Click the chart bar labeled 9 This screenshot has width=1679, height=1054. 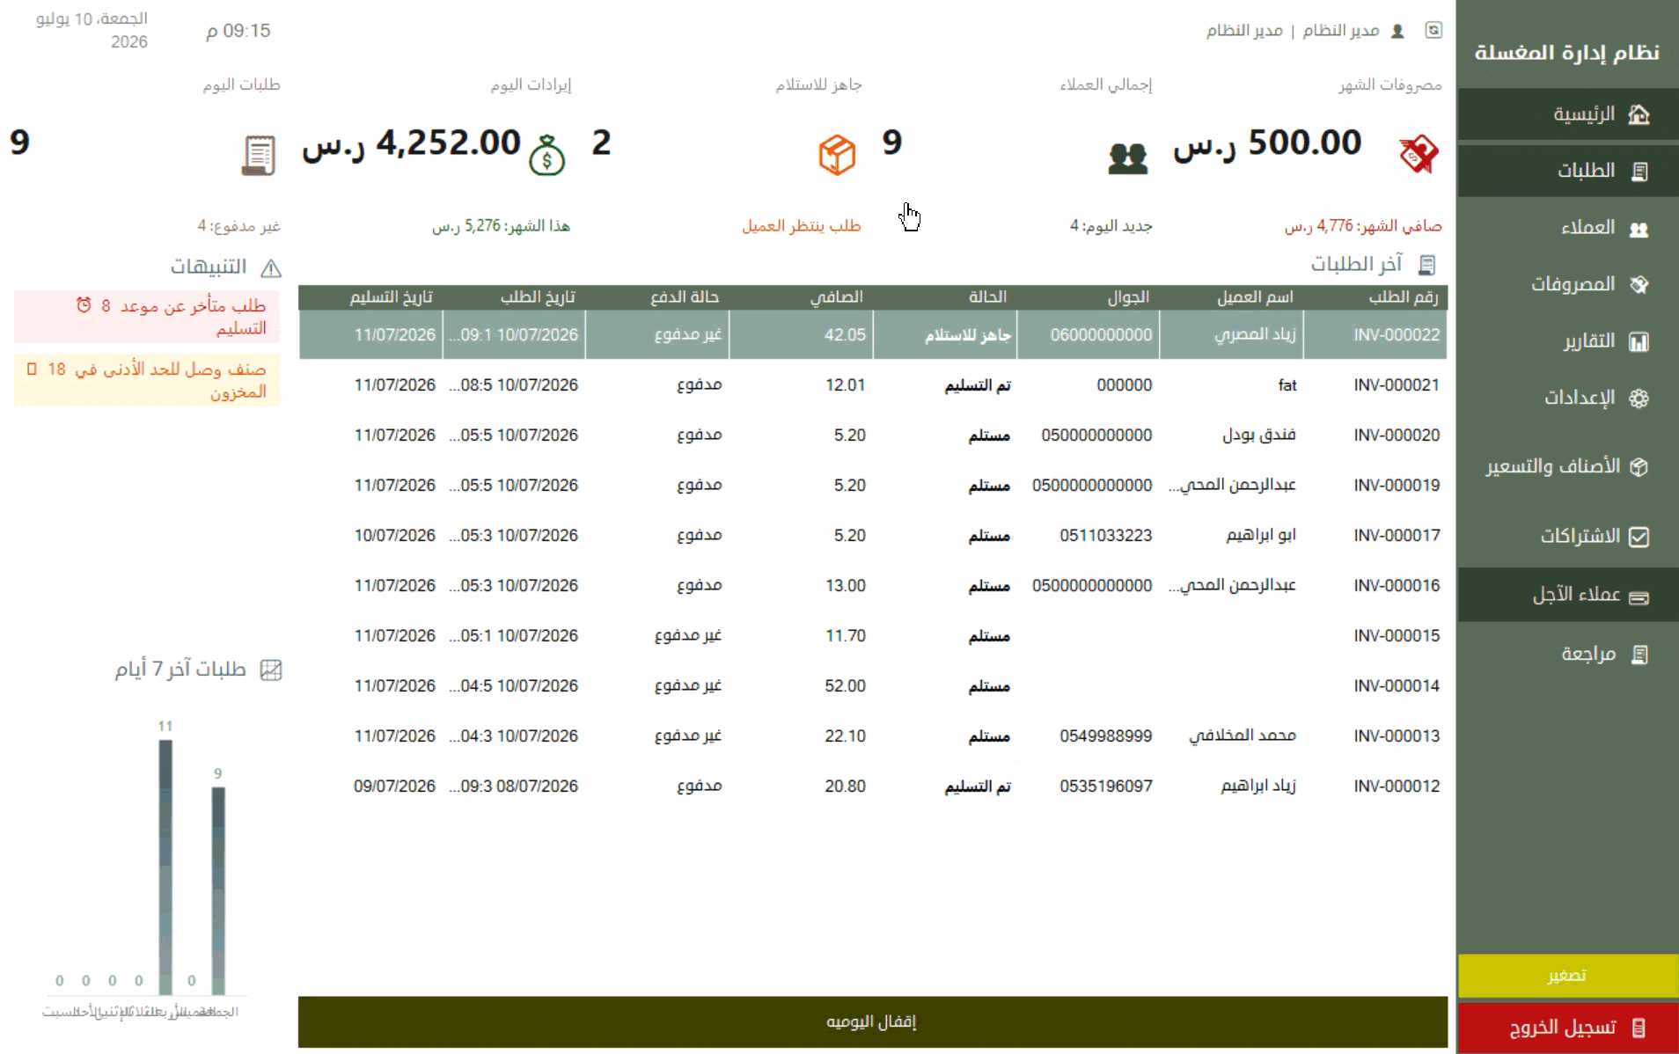tap(218, 890)
